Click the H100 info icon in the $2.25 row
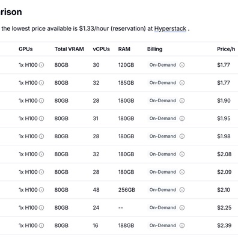 [41, 207]
